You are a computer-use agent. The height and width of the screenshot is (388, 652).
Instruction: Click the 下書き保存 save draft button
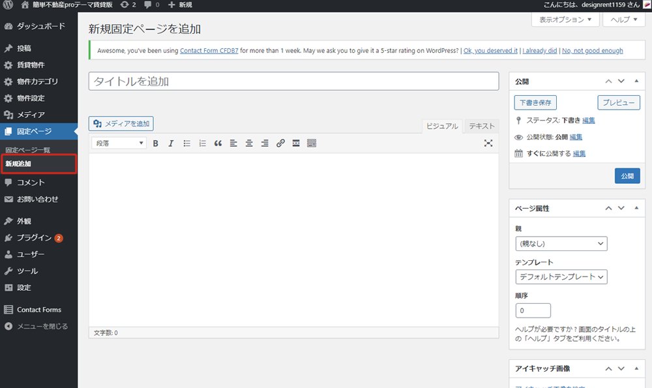[535, 103]
